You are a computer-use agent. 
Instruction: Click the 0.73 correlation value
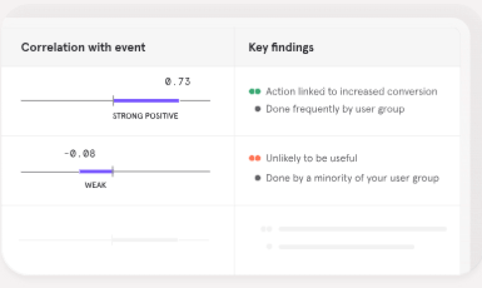[x=177, y=82]
